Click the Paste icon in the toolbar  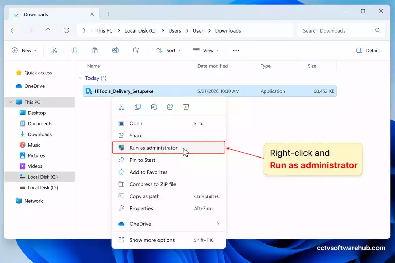click(95, 51)
